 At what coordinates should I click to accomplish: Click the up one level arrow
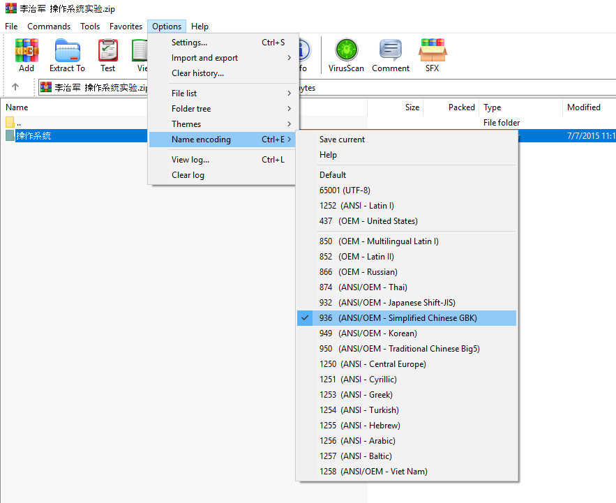pyautogui.click(x=15, y=87)
